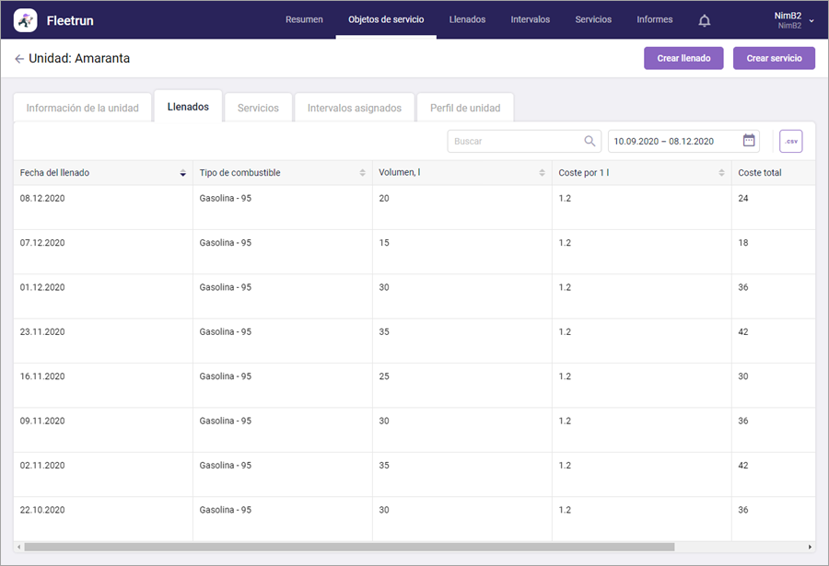Viewport: 829px width, 566px height.
Task: Click the search magnifier icon
Action: point(590,141)
